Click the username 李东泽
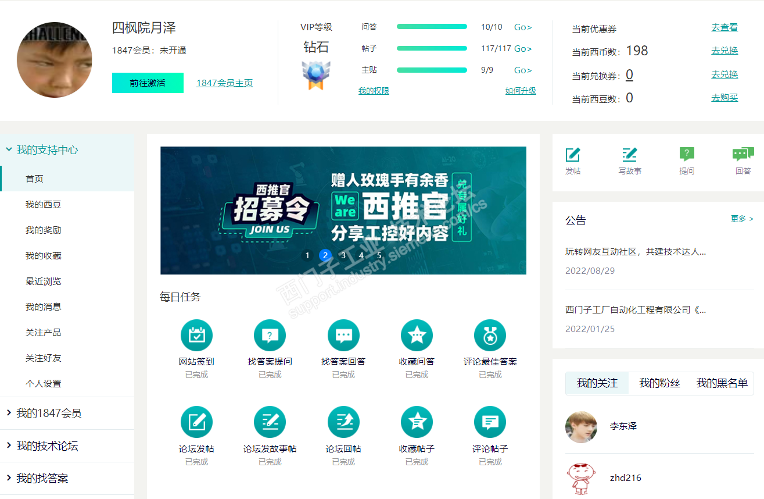The image size is (764, 499). pyautogui.click(x=623, y=426)
